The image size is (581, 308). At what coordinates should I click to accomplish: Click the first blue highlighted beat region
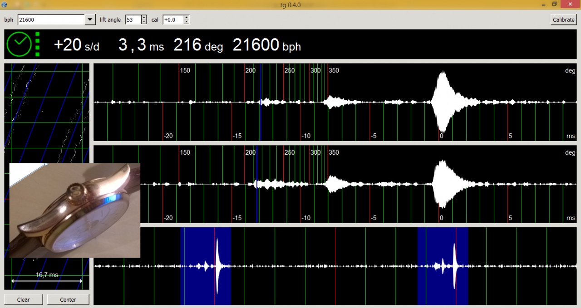pyautogui.click(x=206, y=266)
